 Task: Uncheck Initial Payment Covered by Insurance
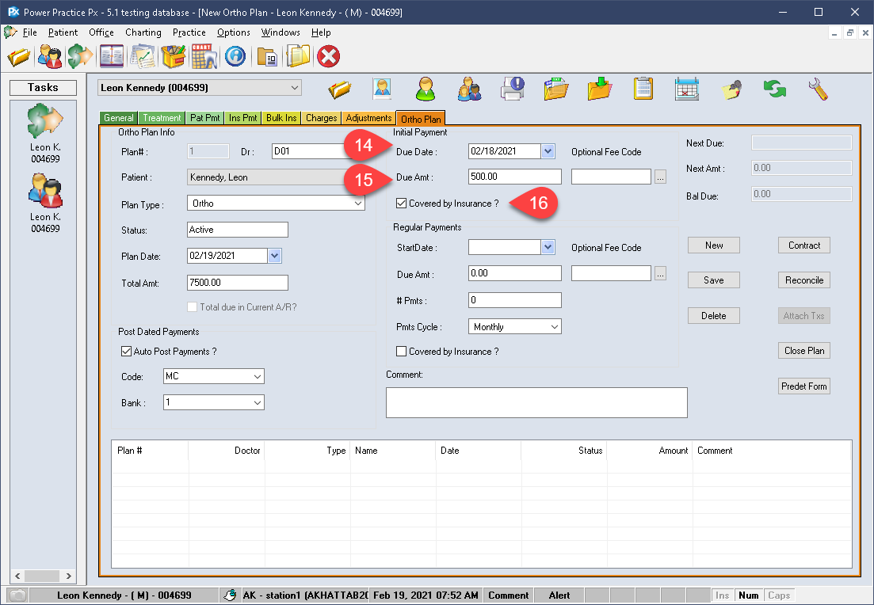(401, 204)
